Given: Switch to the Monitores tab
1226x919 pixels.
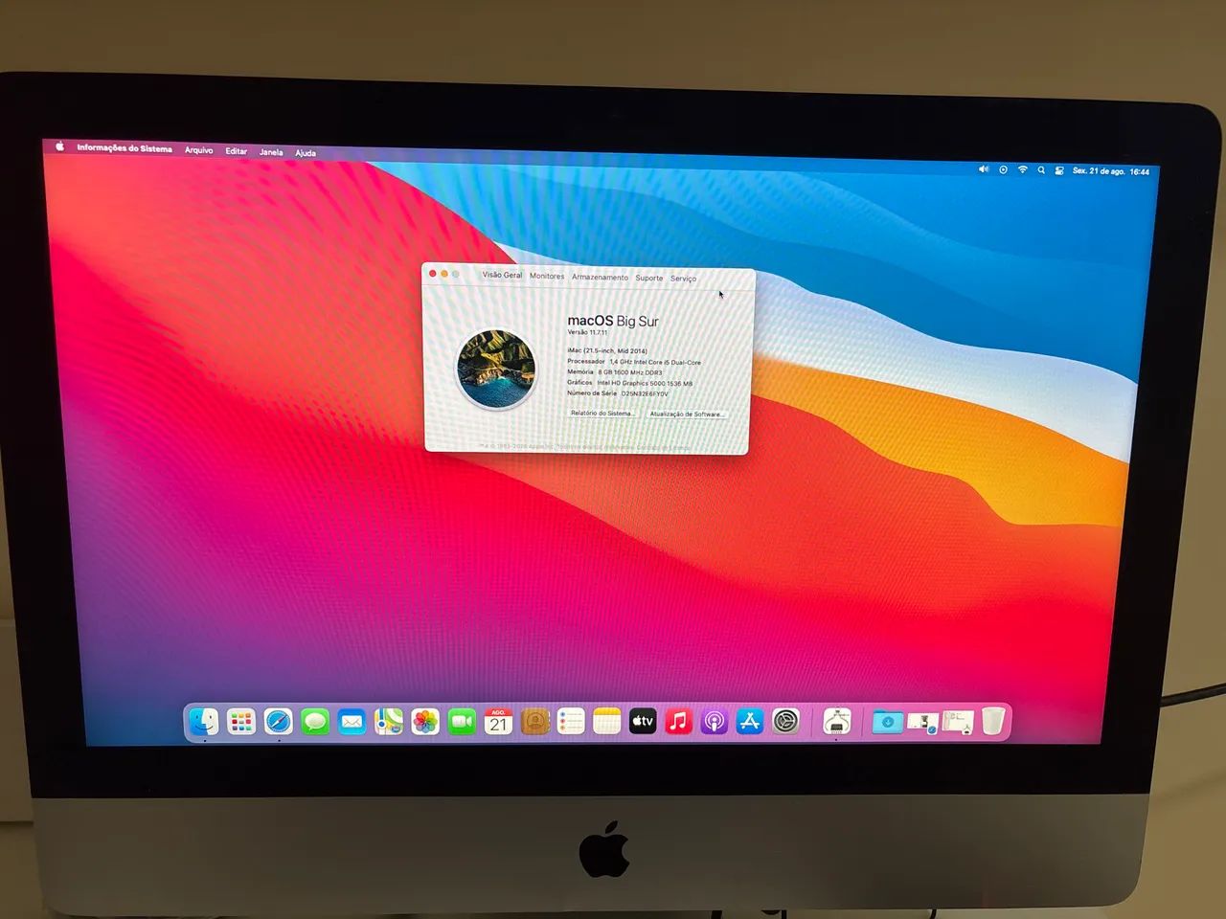Looking at the screenshot, I should 547,276.
